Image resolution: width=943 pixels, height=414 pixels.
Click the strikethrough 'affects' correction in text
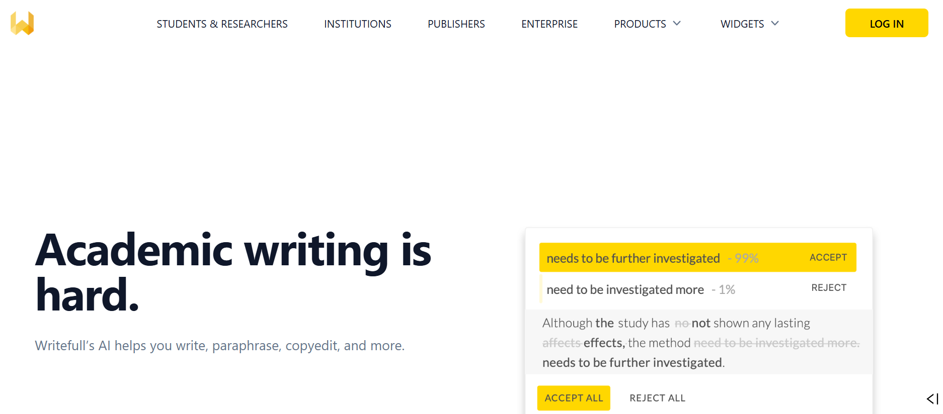(x=562, y=343)
